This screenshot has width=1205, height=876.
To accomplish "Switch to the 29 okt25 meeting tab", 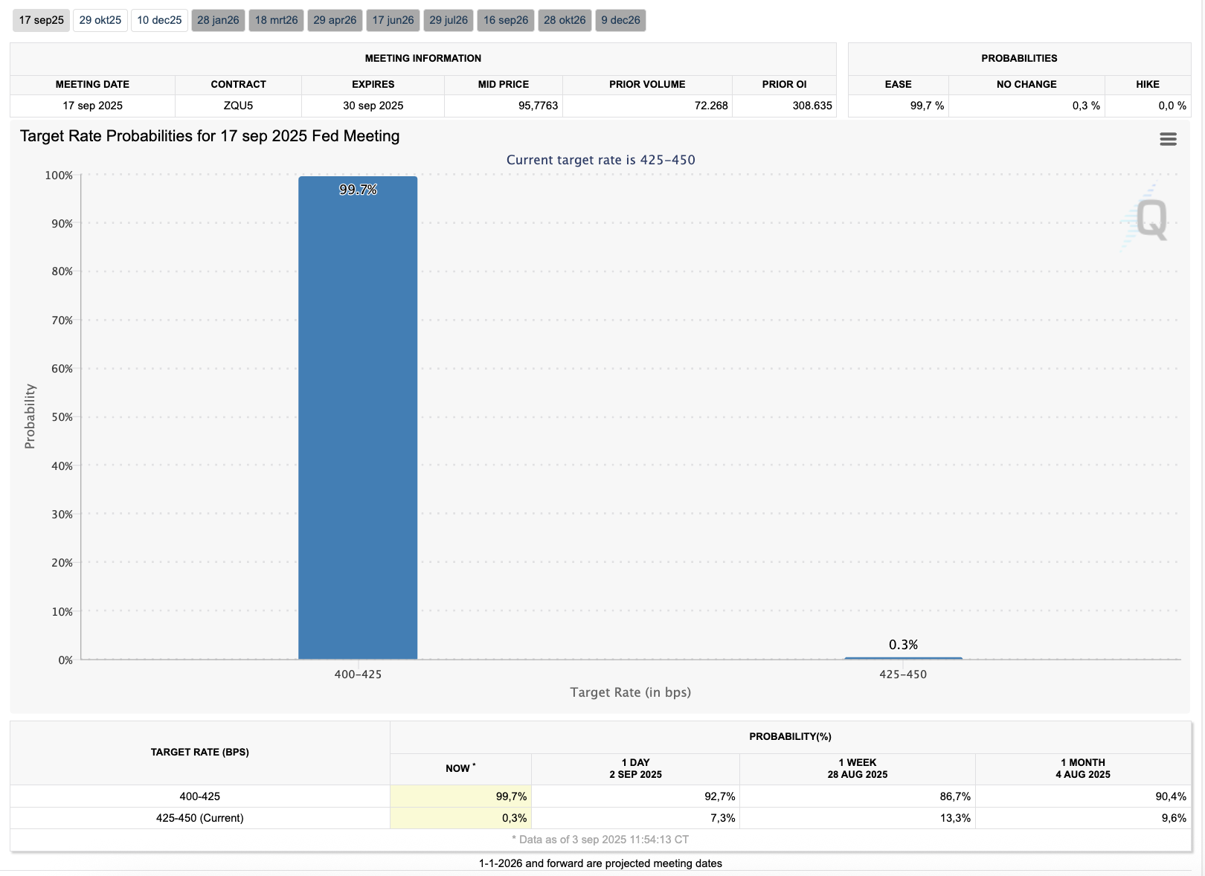I will pyautogui.click(x=100, y=20).
